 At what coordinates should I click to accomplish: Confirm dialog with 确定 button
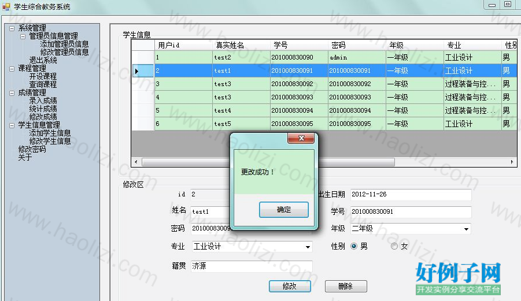click(284, 210)
